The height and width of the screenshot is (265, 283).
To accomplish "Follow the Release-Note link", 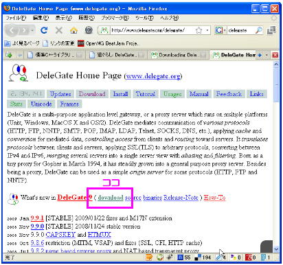I will [181, 198].
